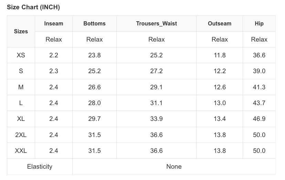Select the Hip column header
285x180 pixels.
point(259,24)
